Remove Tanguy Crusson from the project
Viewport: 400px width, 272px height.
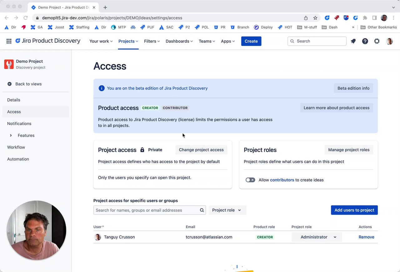click(x=366, y=237)
